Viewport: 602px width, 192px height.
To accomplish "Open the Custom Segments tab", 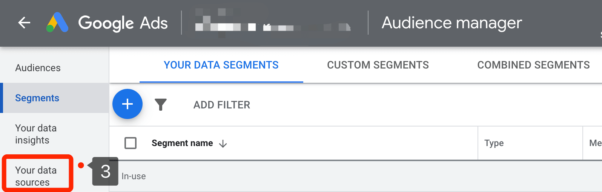I will coord(378,65).
